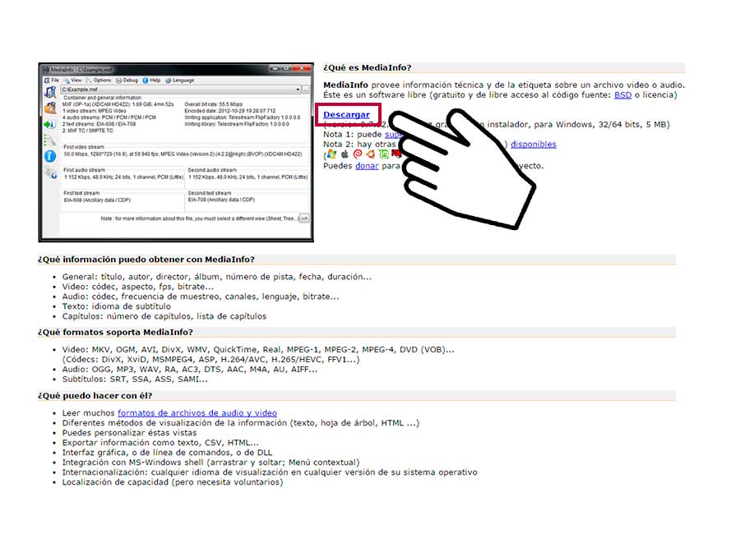Click 'Diferentes métodos de visualización' list item
The height and width of the screenshot is (534, 731).
pos(241,423)
